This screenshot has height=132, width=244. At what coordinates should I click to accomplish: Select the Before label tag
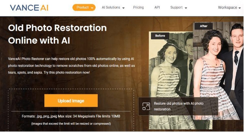click(160, 36)
